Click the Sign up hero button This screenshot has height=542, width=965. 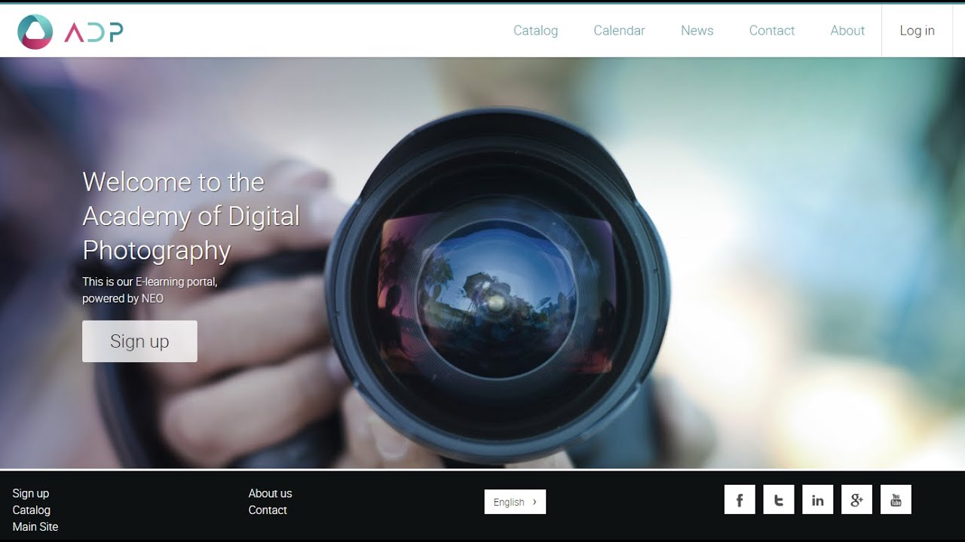(139, 341)
